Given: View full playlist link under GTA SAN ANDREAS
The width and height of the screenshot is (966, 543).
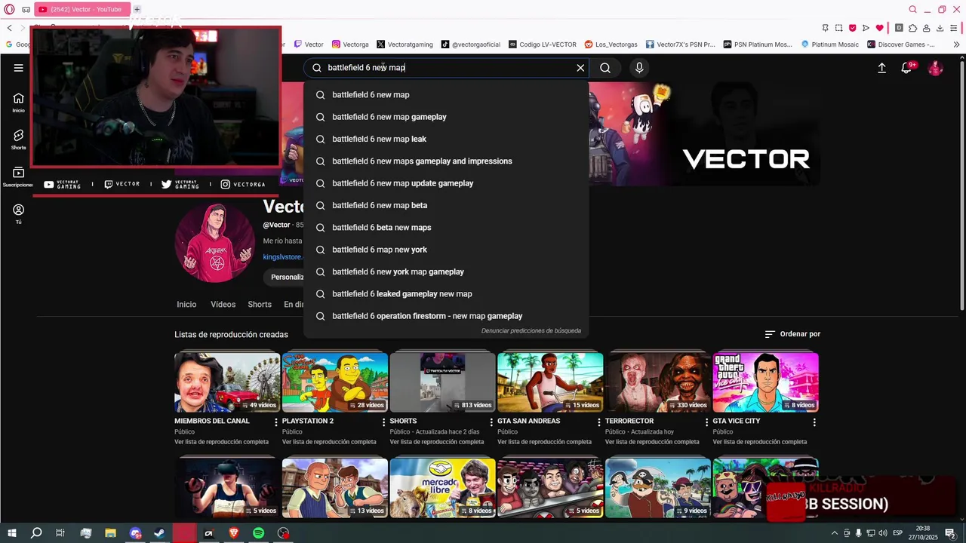Looking at the screenshot, I should 544,442.
